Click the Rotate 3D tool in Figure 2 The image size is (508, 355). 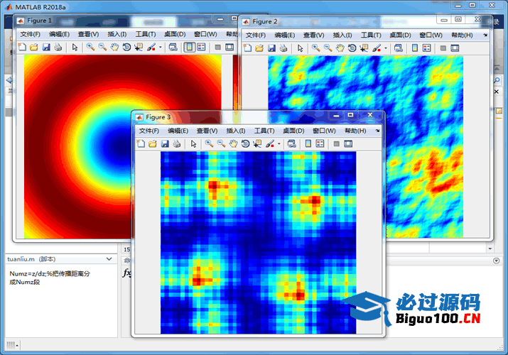click(x=352, y=48)
